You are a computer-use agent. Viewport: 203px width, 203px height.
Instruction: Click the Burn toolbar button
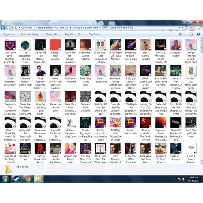coord(81,34)
